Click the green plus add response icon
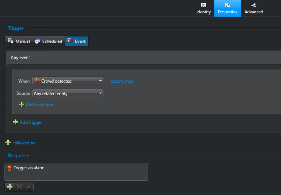The width and height of the screenshot is (281, 195). point(10,187)
